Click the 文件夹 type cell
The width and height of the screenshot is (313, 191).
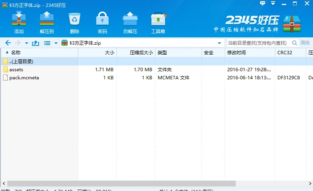point(165,70)
